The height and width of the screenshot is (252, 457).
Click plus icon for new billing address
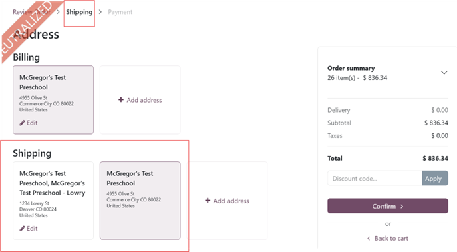[x=121, y=100]
